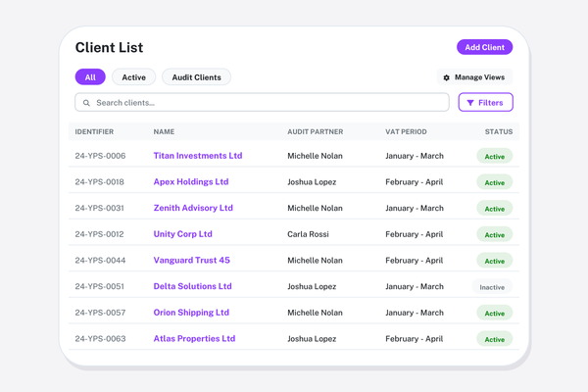Select identifier 24-YPS-0057
The height and width of the screenshot is (392, 588).
pyautogui.click(x=100, y=313)
